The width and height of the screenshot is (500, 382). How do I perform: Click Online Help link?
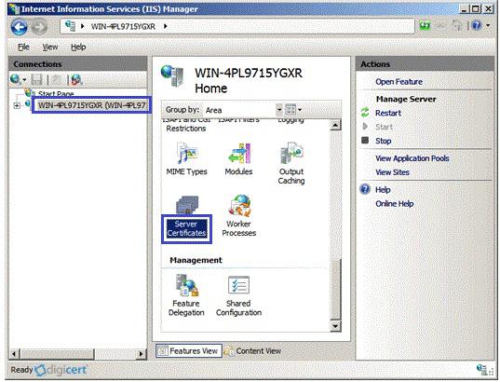point(395,204)
